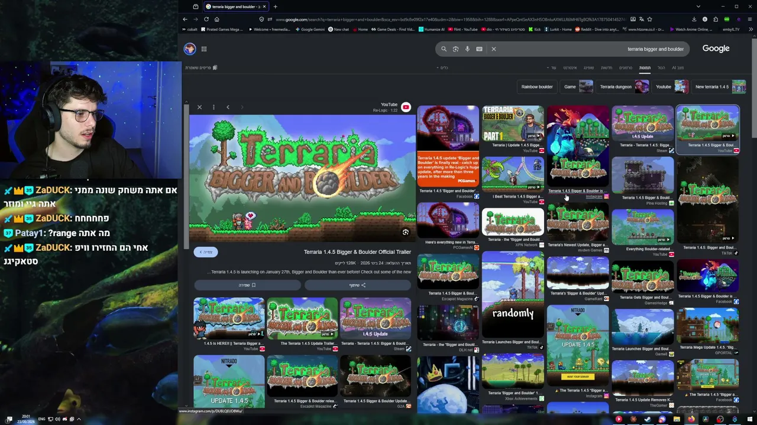Open the browser hamburger menu
Image resolution: width=757 pixels, height=425 pixels.
pos(750,19)
